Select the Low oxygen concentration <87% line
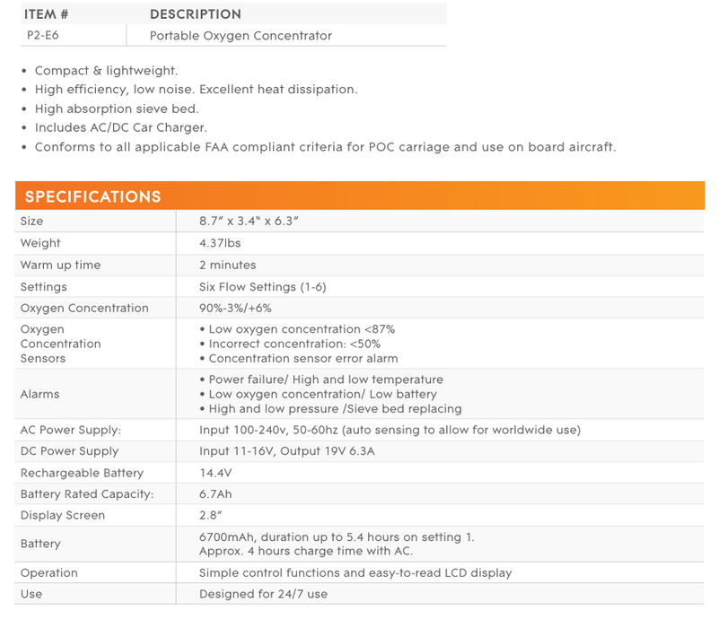 (x=297, y=329)
